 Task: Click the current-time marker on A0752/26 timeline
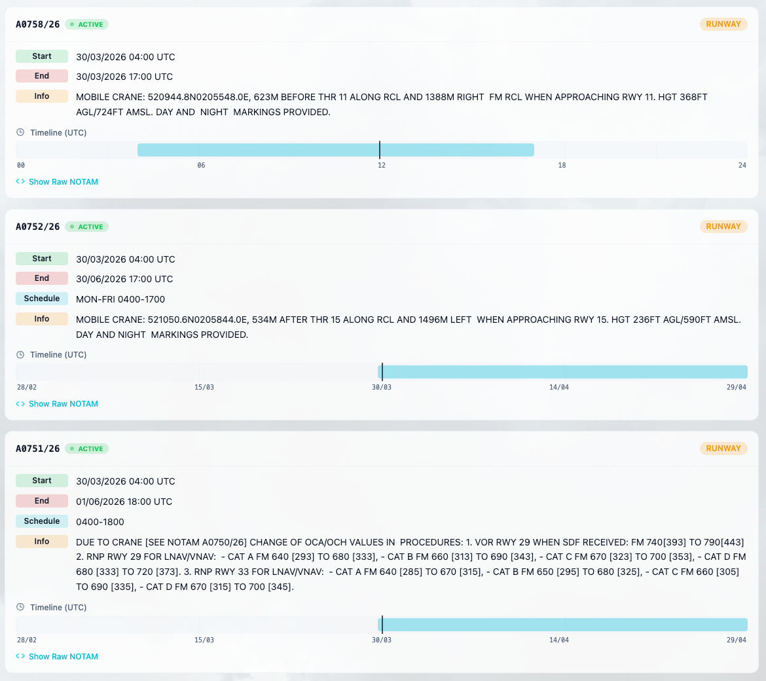[x=382, y=371]
